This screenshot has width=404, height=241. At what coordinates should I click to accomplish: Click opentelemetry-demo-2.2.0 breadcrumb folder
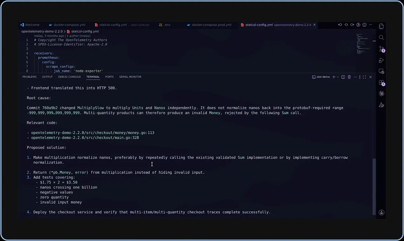[x=42, y=31]
